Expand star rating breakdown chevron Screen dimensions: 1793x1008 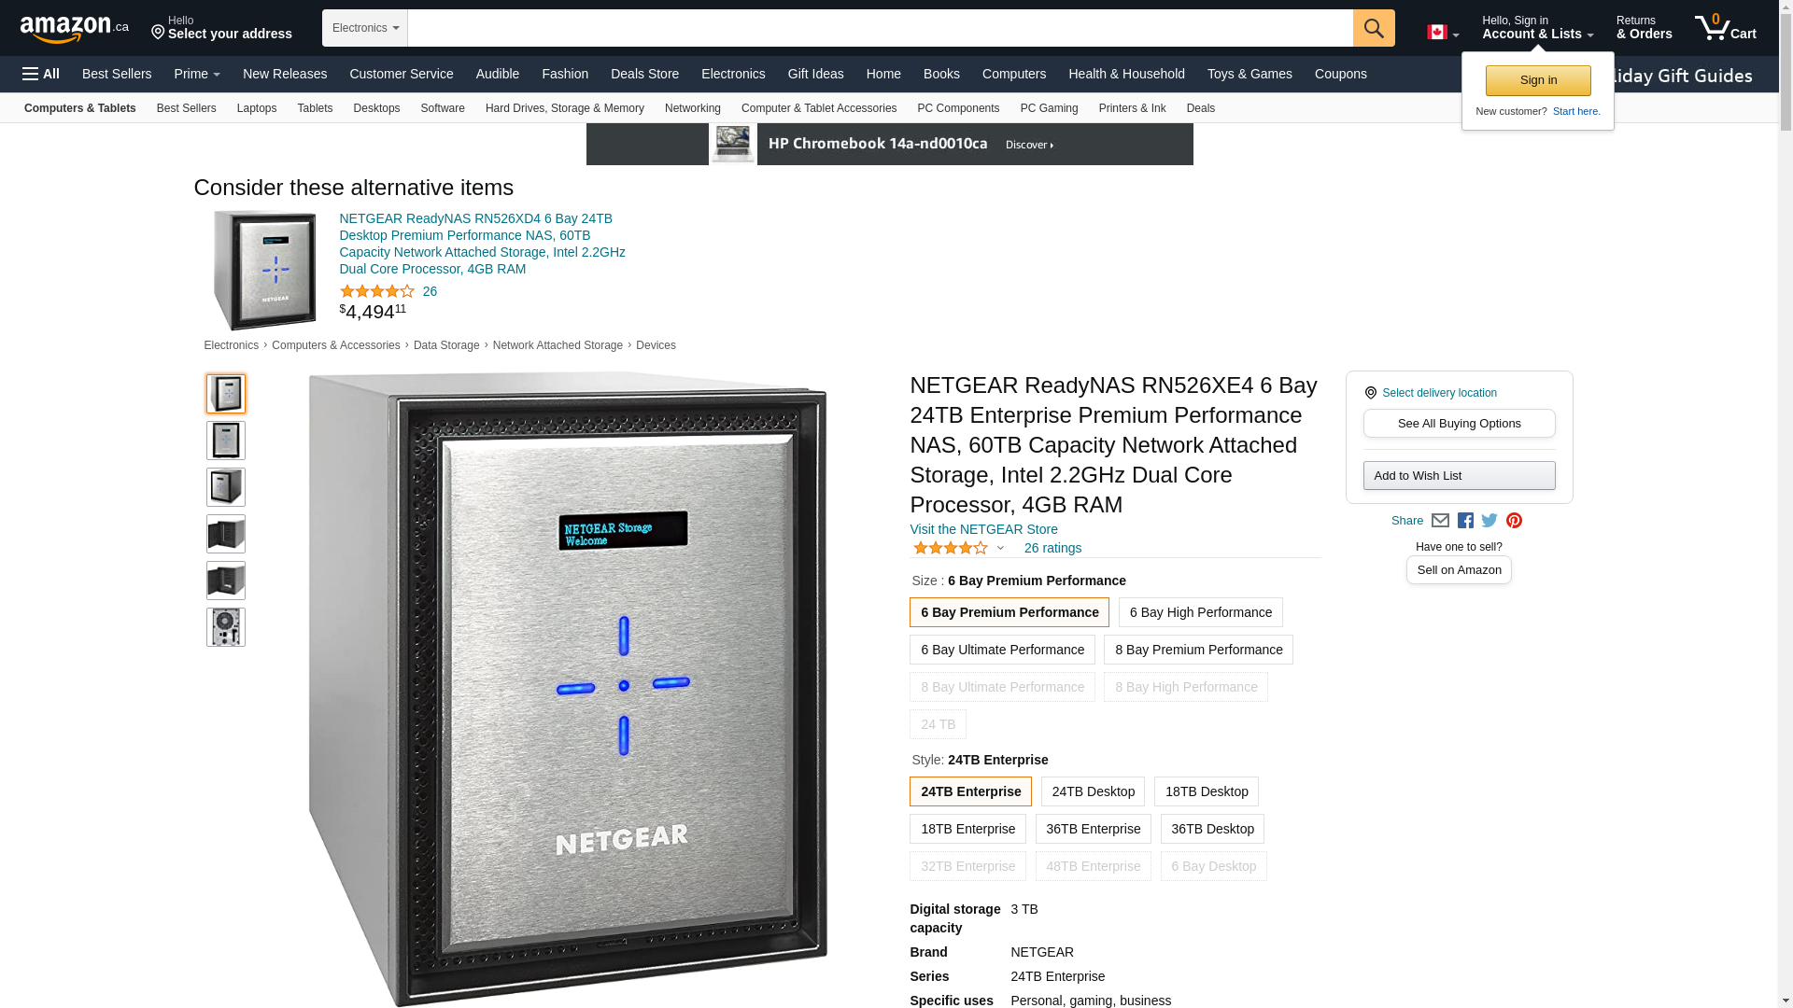tap(1000, 549)
